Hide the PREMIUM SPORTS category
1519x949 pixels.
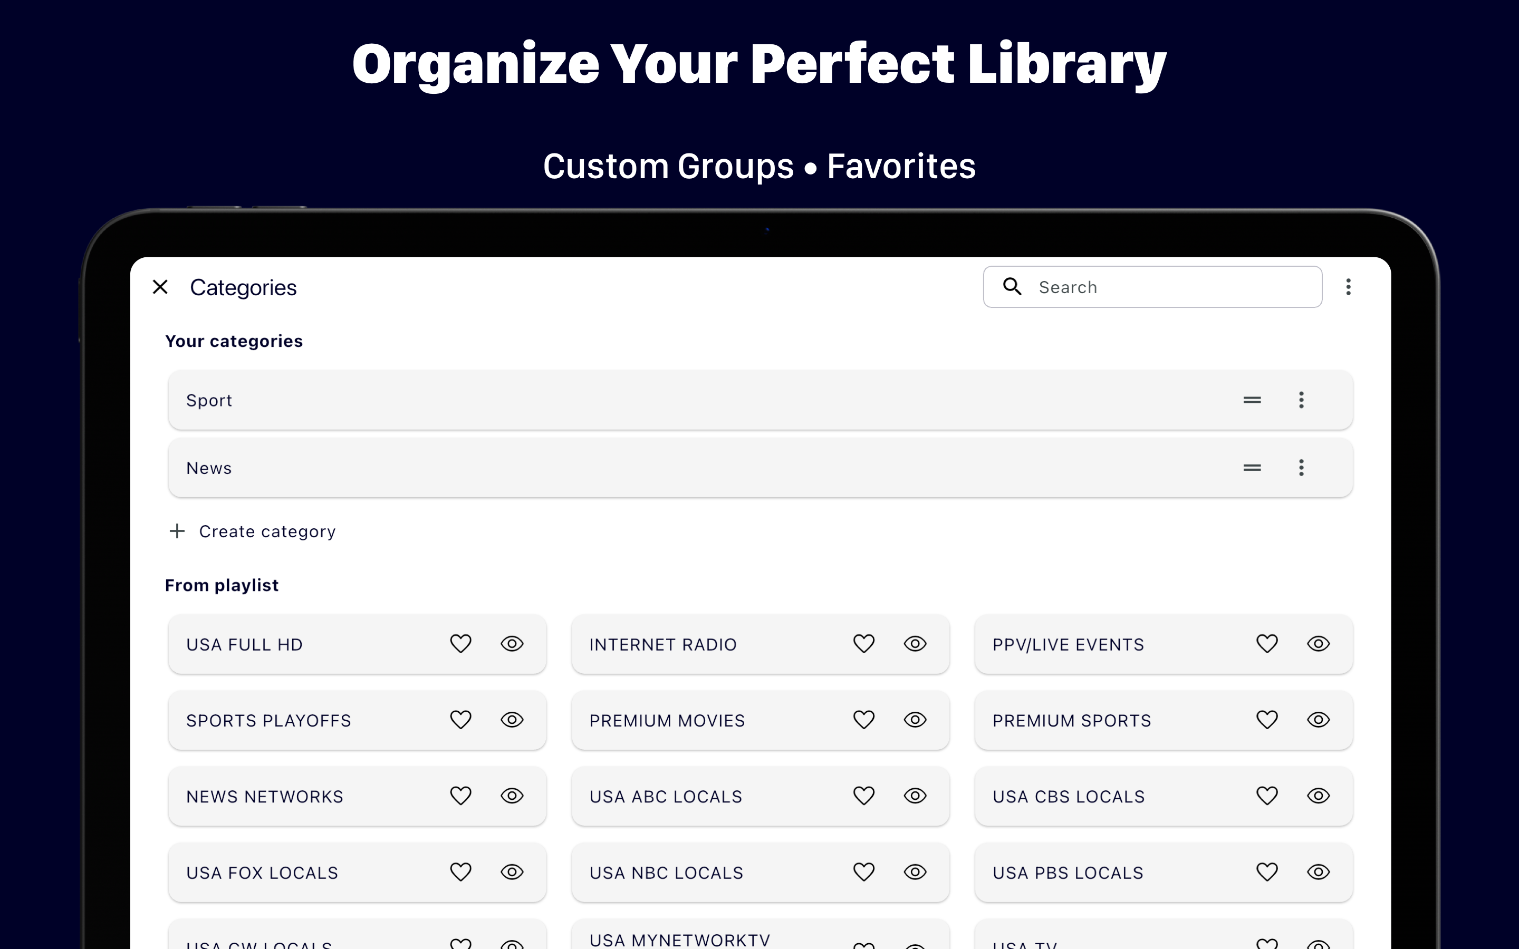(1319, 720)
